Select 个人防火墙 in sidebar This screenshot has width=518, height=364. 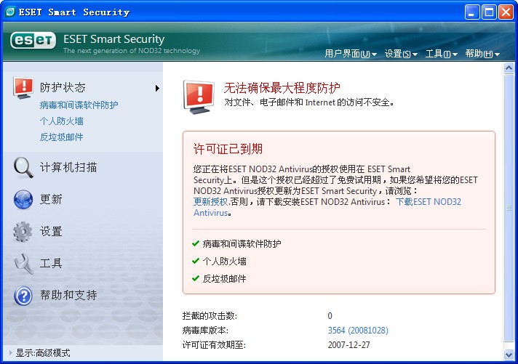pyautogui.click(x=61, y=121)
